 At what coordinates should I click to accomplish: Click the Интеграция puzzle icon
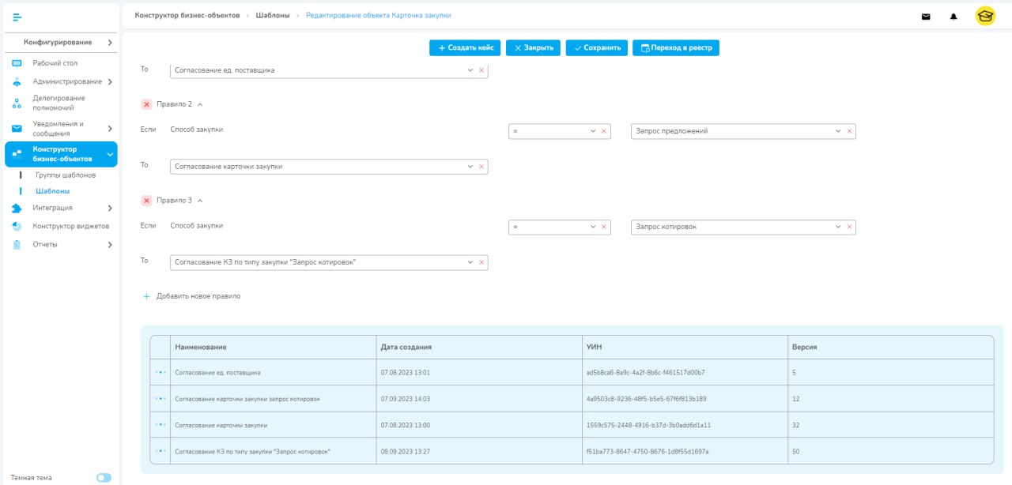(x=17, y=208)
